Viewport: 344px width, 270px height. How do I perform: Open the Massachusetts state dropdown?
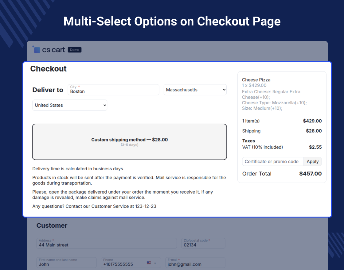pos(195,90)
